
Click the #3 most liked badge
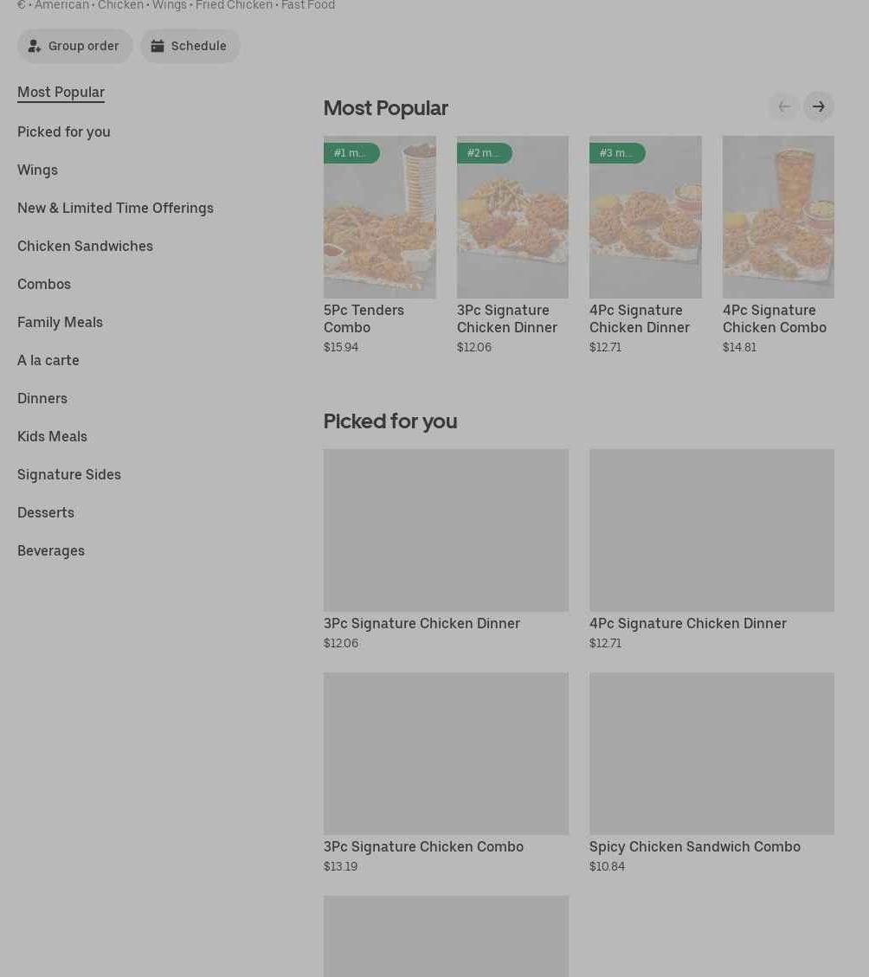616,153
